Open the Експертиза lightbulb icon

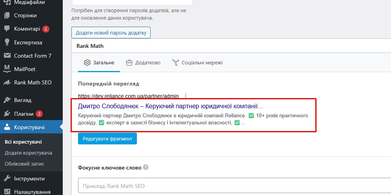click(x=7, y=42)
